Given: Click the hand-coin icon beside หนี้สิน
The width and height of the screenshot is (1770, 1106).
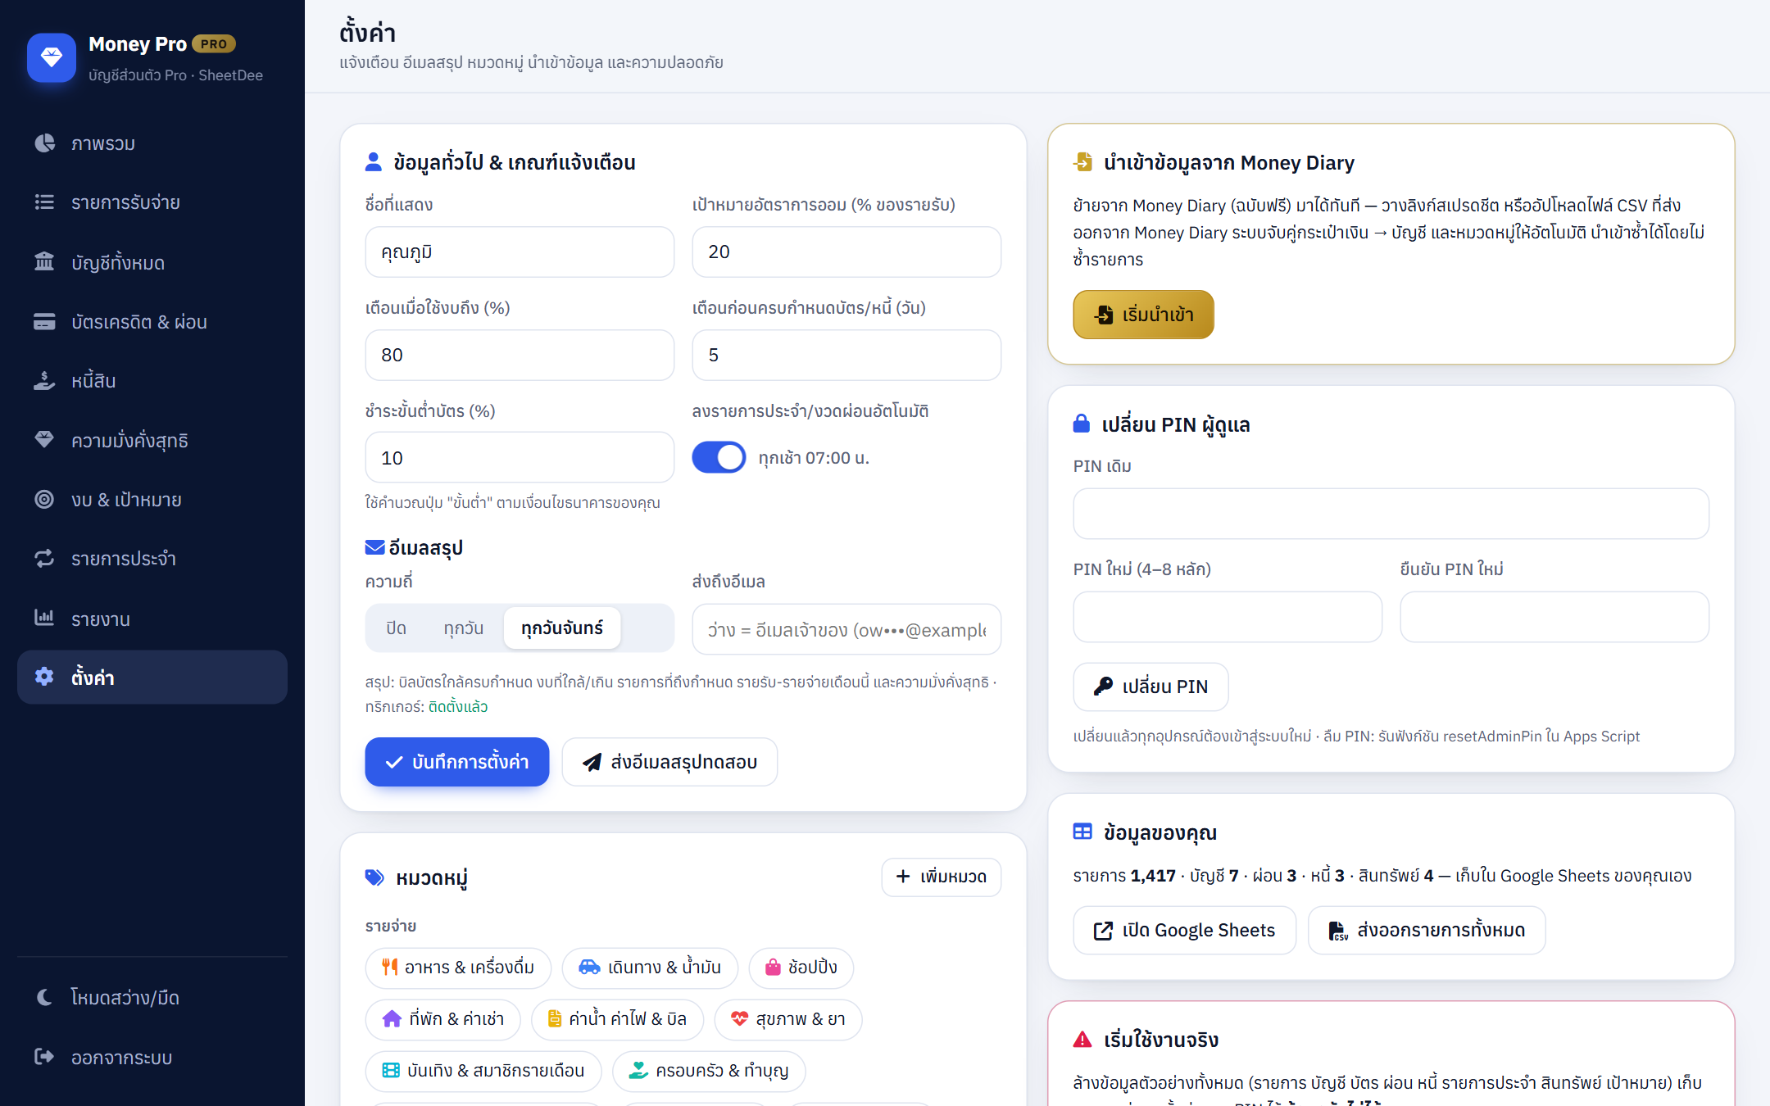Looking at the screenshot, I should click(x=44, y=381).
